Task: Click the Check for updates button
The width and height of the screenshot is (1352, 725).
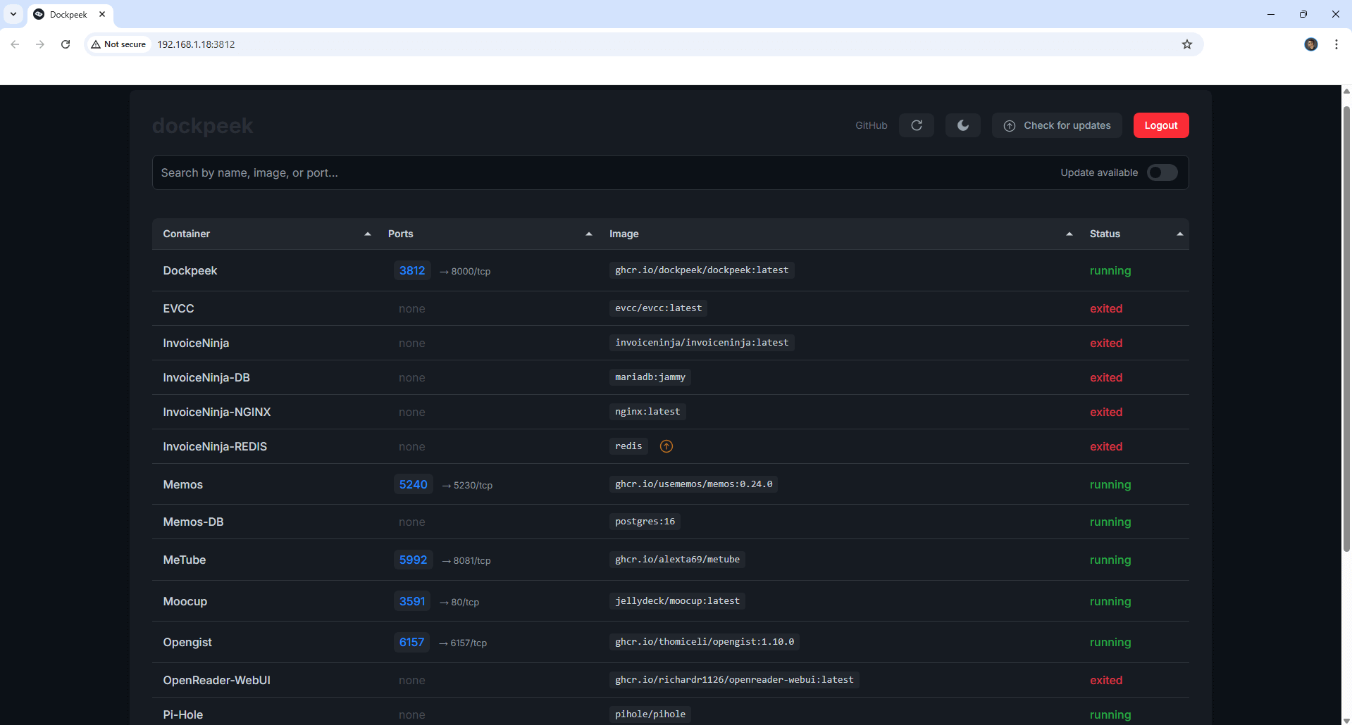Action: point(1057,125)
